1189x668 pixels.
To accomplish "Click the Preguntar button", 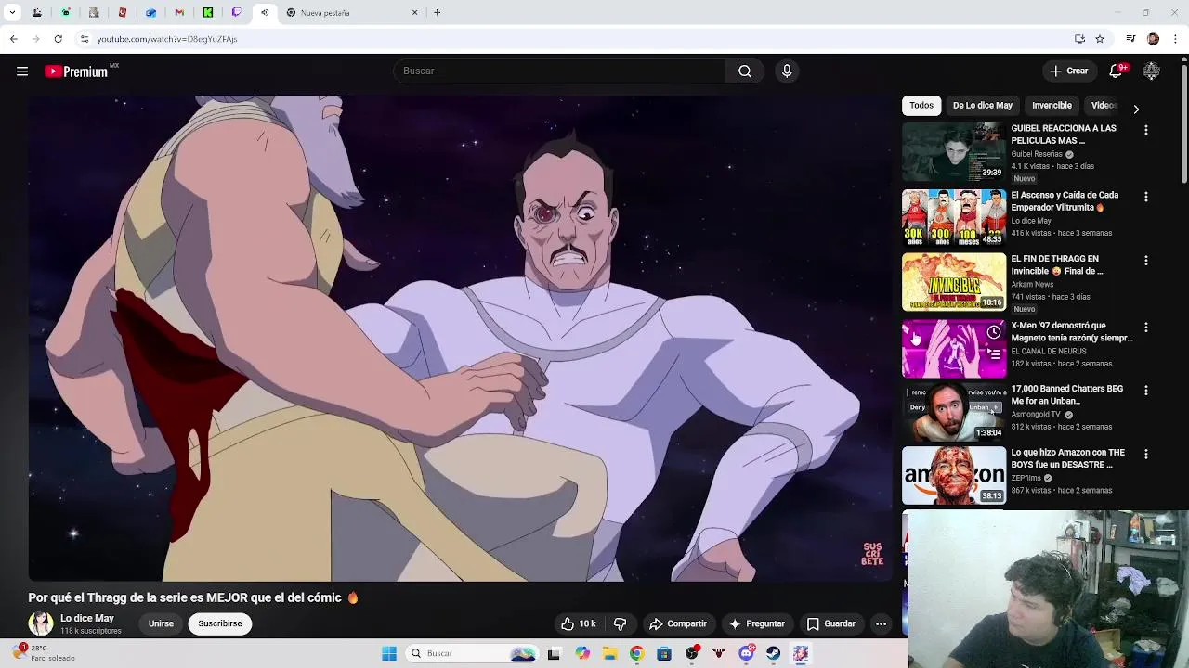I will coord(756,623).
